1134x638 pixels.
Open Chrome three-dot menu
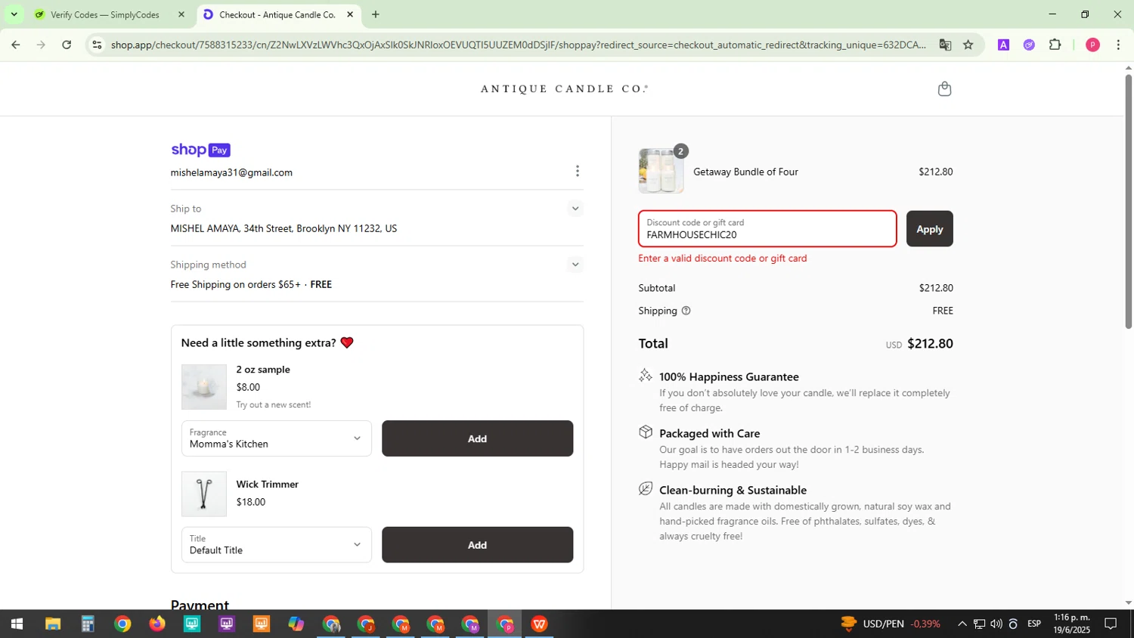pos(1118,45)
